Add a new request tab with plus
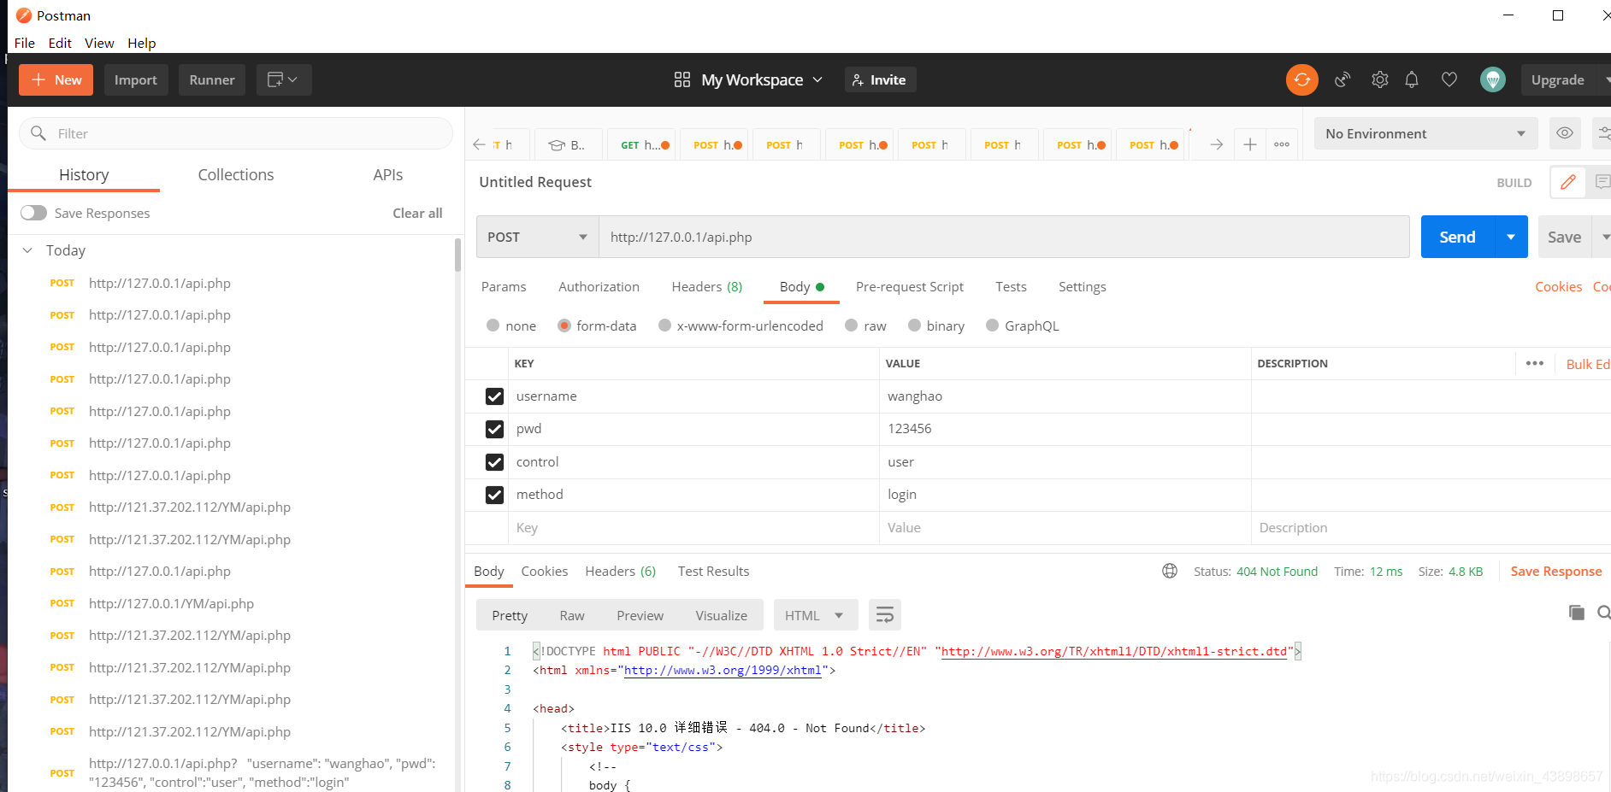Screen dimensions: 1611x792 (x=1249, y=144)
